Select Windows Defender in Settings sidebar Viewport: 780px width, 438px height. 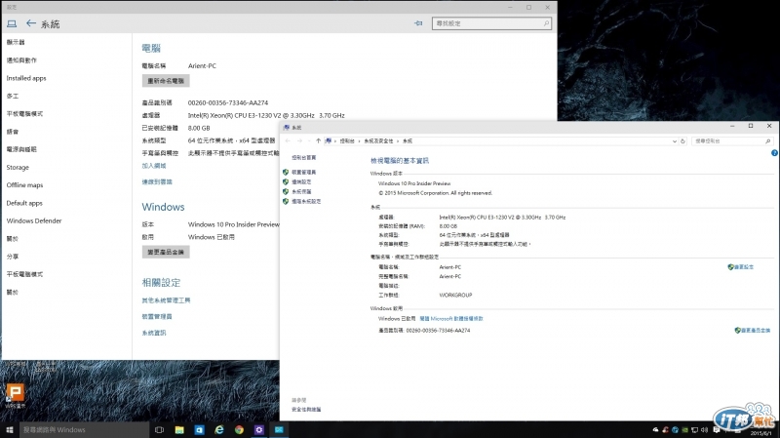34,221
